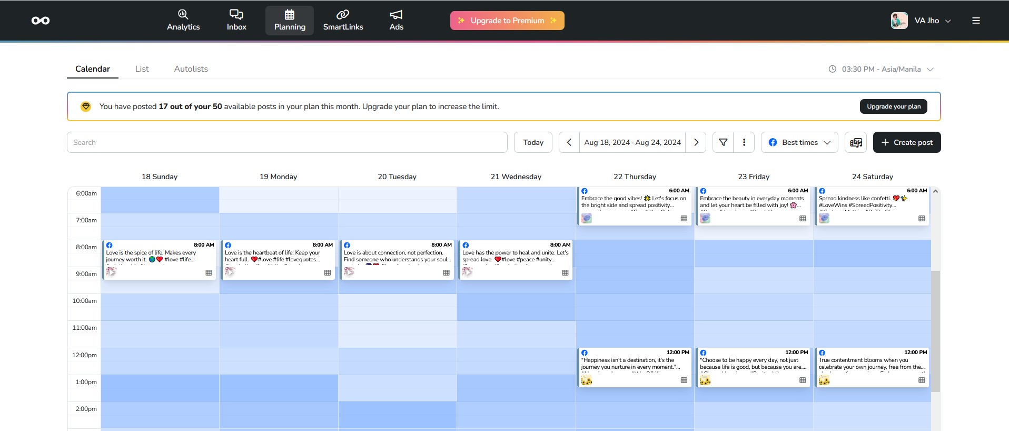The height and width of the screenshot is (431, 1009).
Task: Click Facebook icon on Friday 12:00 PM post
Action: click(x=703, y=352)
